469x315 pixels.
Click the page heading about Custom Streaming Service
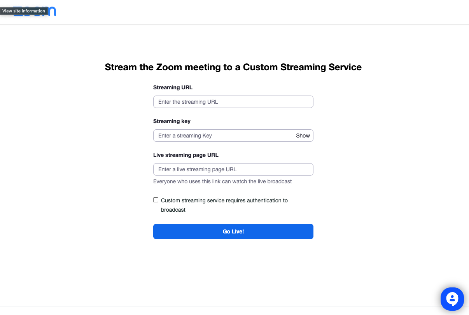point(233,67)
